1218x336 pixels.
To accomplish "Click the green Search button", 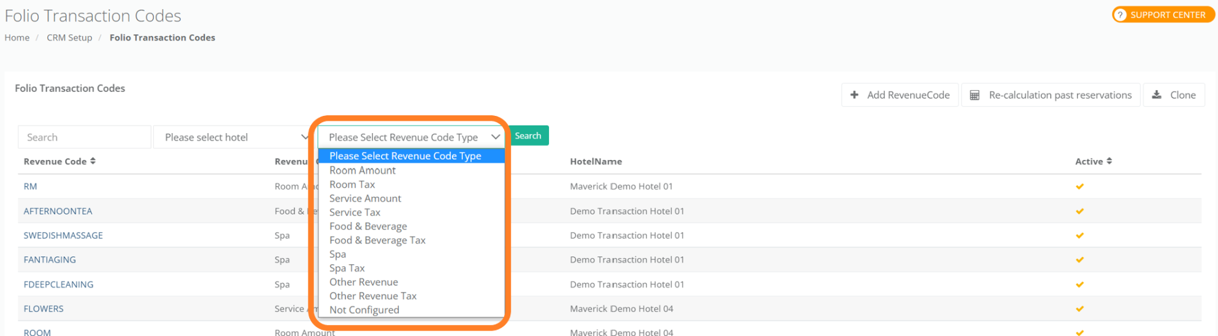I will [528, 136].
